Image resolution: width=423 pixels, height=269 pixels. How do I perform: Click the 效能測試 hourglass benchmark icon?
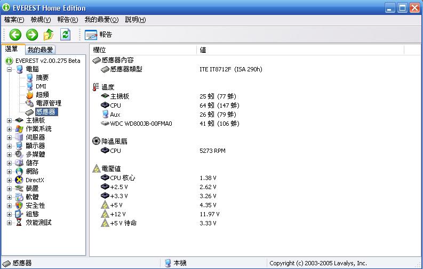coord(19,223)
